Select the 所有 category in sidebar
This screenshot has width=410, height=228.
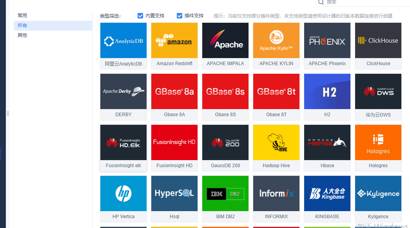(x=22, y=26)
